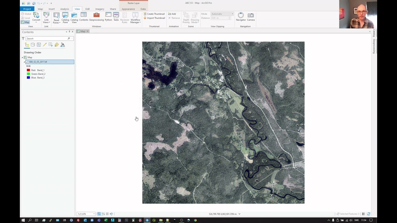The width and height of the screenshot is (397, 223).
Task: Close the Contents pane
Action: 73,32
